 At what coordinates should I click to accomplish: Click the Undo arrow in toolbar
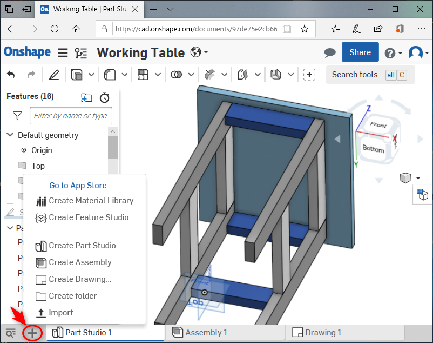point(11,75)
